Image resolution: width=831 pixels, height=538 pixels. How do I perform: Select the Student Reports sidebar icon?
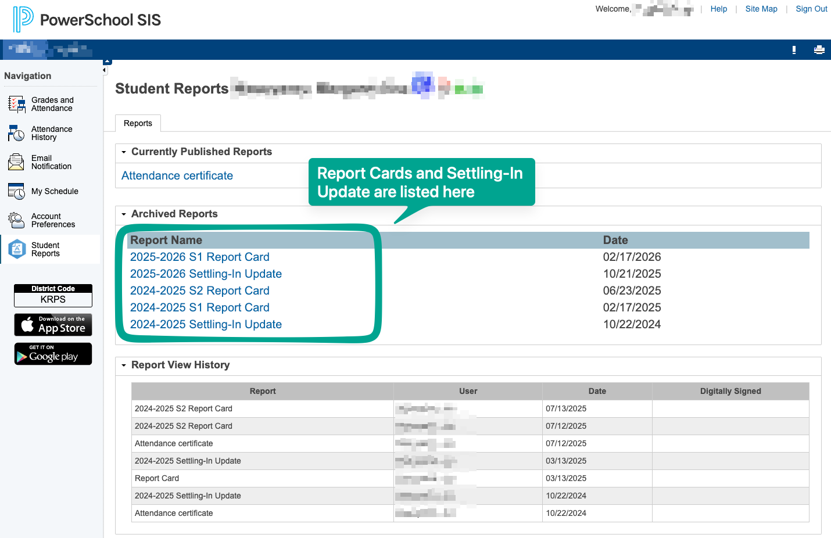[17, 249]
